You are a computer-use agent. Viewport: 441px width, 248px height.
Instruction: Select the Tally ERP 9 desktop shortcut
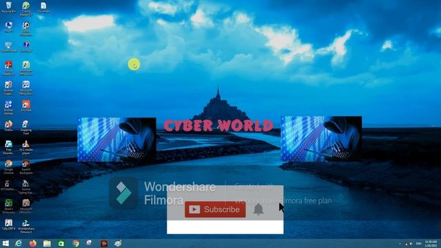click(x=9, y=225)
